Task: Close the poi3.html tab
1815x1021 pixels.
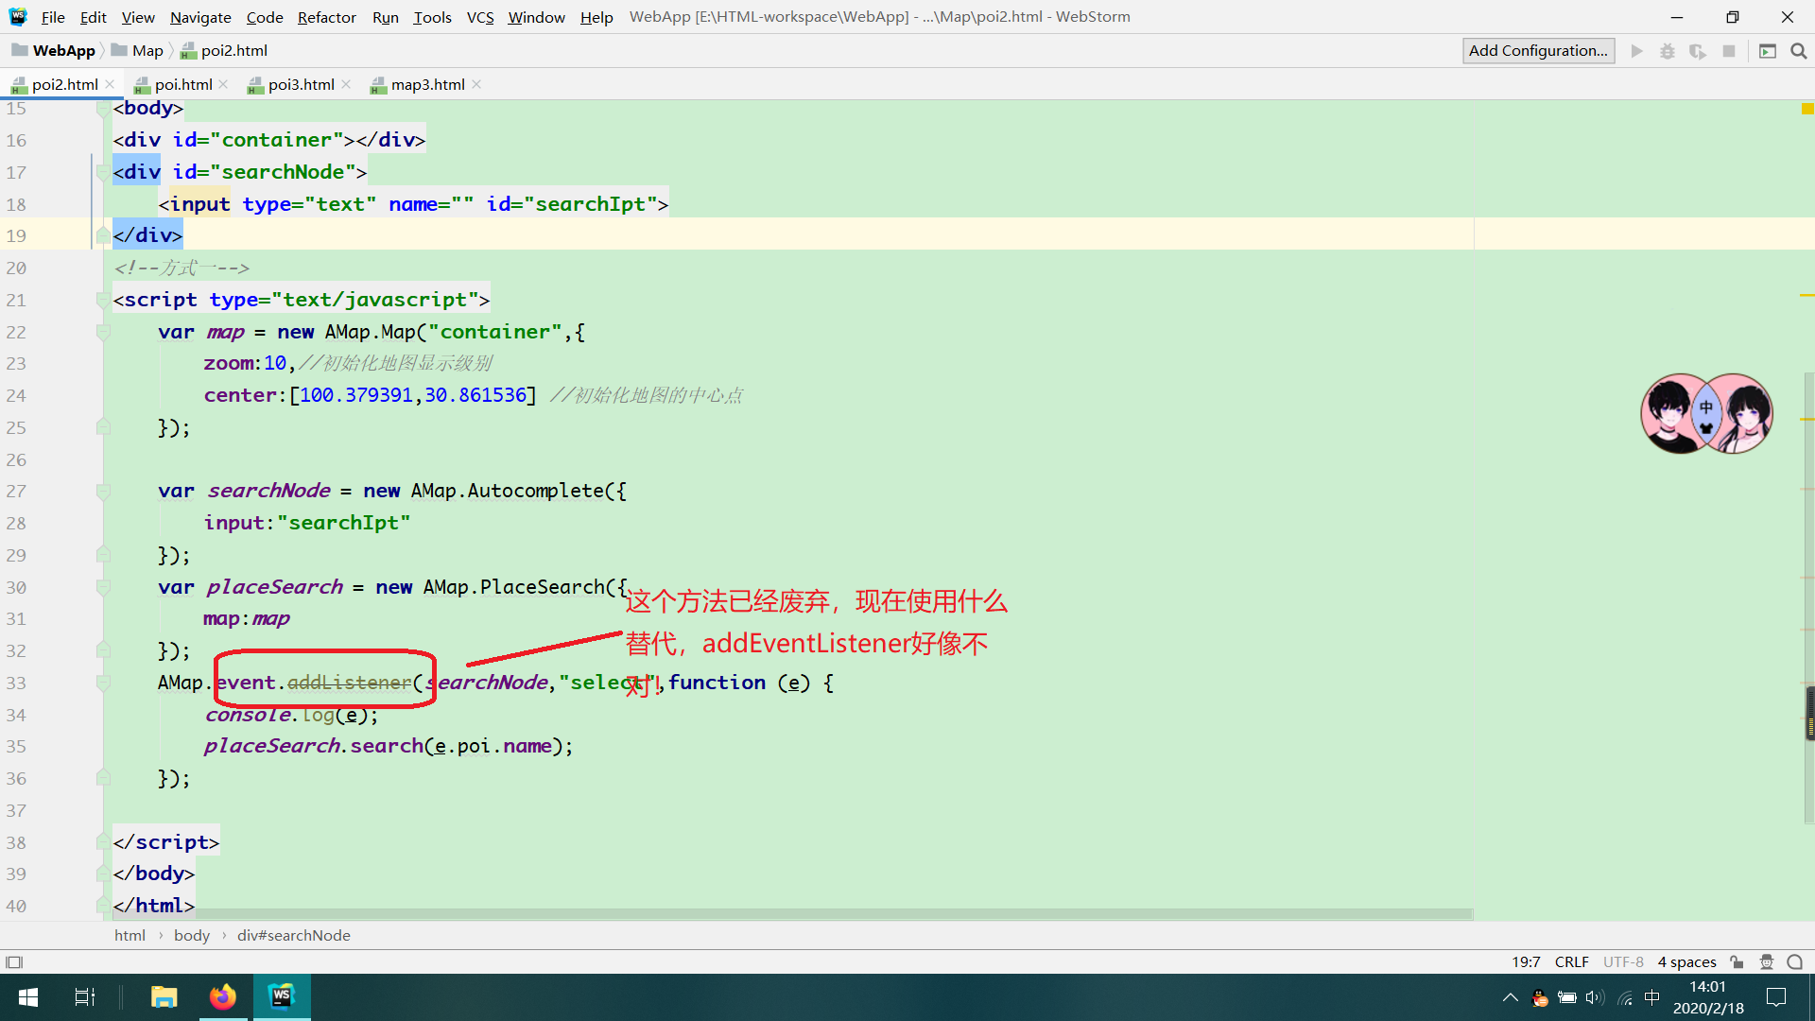Action: click(346, 84)
